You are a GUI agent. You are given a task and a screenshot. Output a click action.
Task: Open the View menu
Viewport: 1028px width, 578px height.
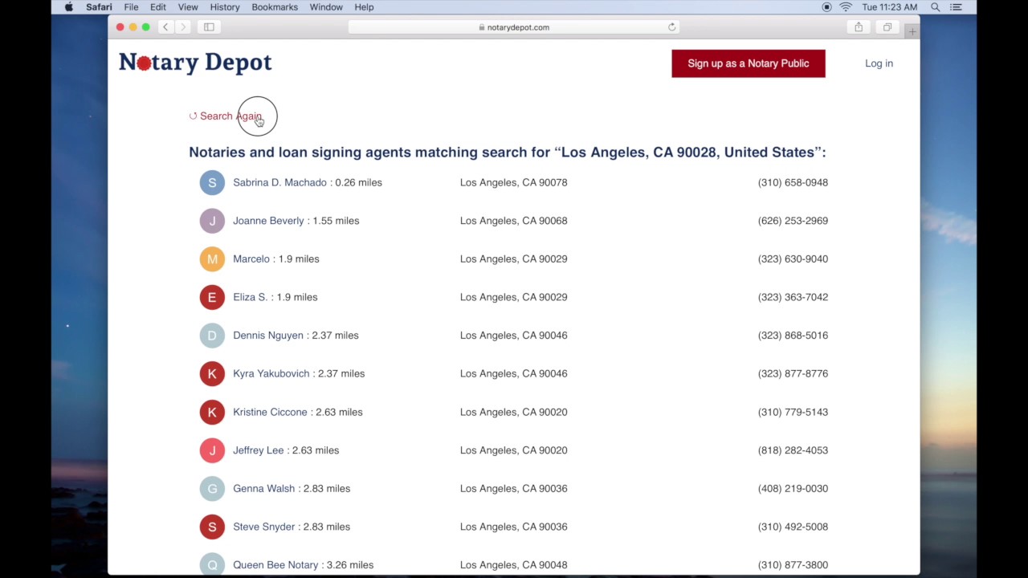coord(188,7)
